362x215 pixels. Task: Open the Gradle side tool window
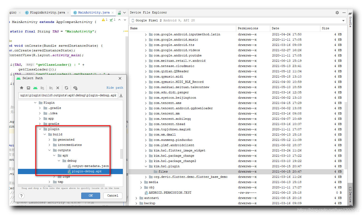click(350, 19)
